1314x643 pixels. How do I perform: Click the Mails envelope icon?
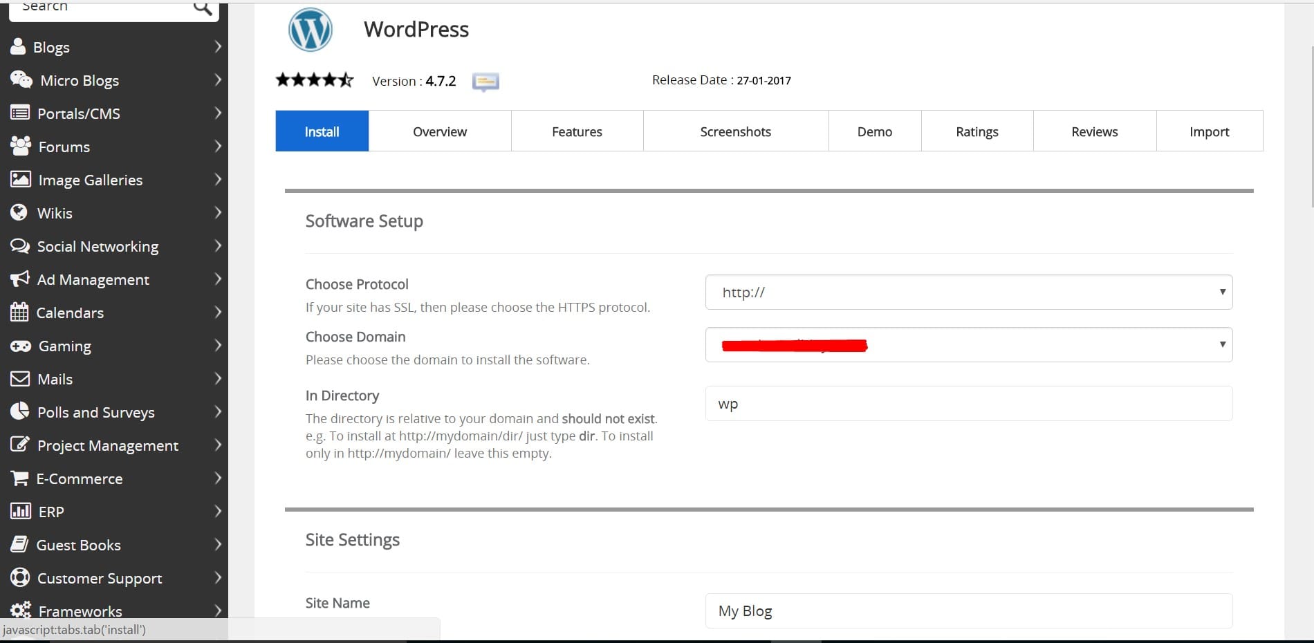(20, 378)
